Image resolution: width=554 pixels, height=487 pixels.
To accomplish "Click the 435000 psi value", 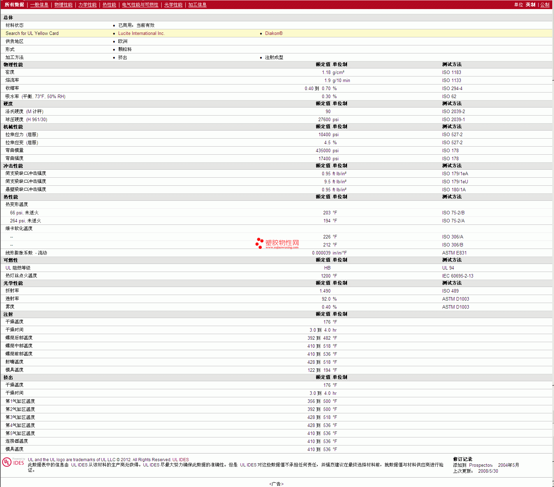I will tap(327, 150).
